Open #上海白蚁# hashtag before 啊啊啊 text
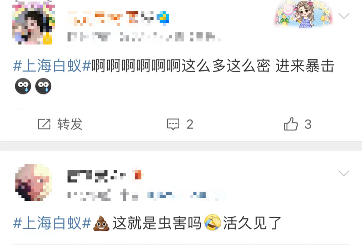 click(x=52, y=66)
